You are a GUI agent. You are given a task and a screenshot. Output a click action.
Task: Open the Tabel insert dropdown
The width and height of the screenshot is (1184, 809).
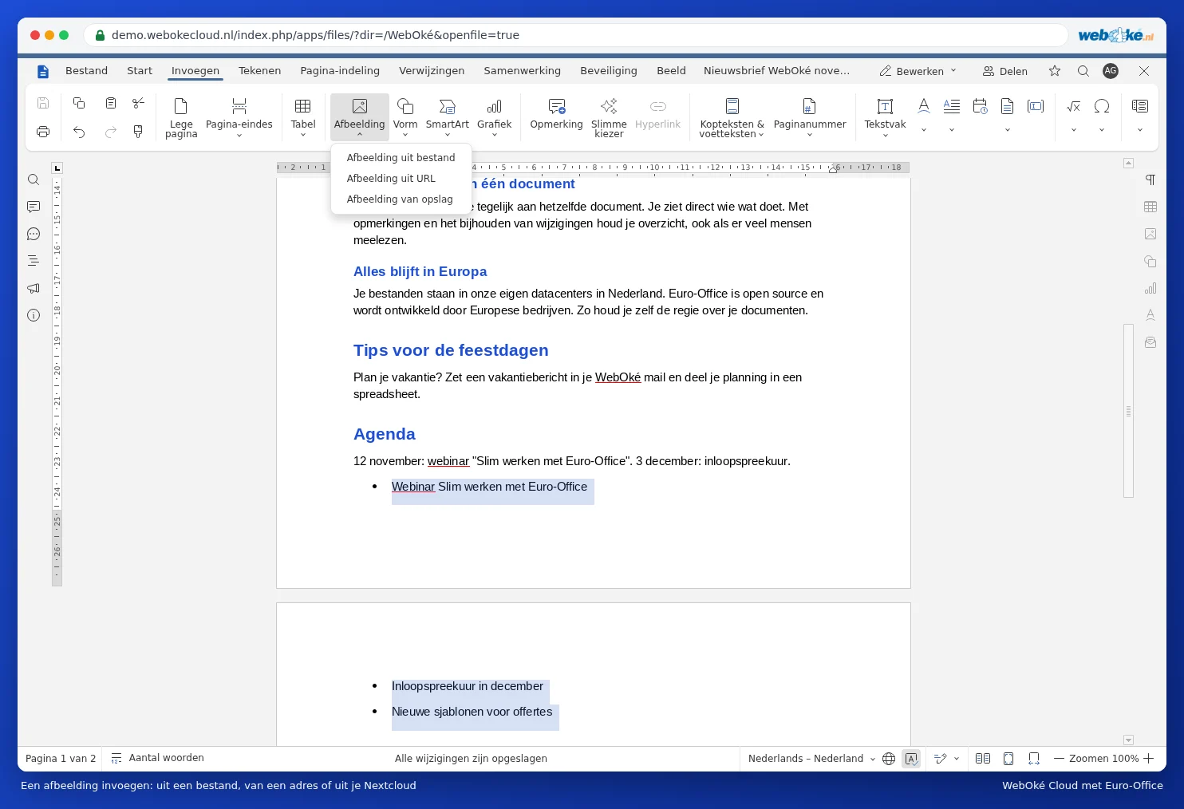(x=303, y=117)
